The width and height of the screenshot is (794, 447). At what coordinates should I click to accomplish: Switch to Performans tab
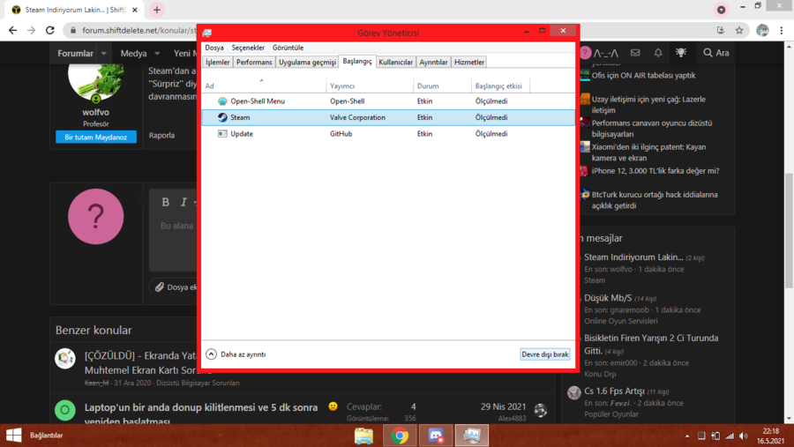254,63
